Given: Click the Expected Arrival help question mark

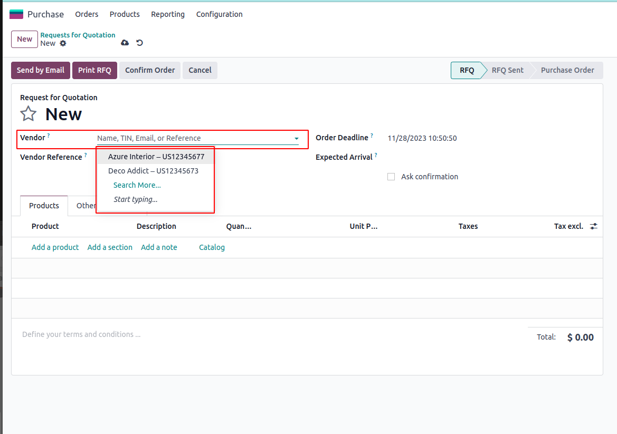Looking at the screenshot, I should click(x=376, y=155).
